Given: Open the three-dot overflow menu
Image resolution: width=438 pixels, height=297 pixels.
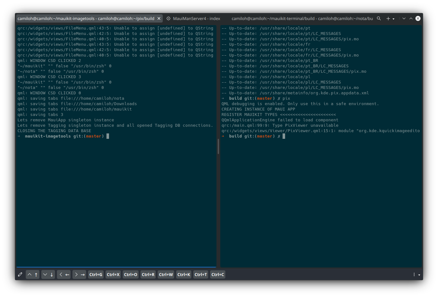Looking at the screenshot, I should point(414,274).
